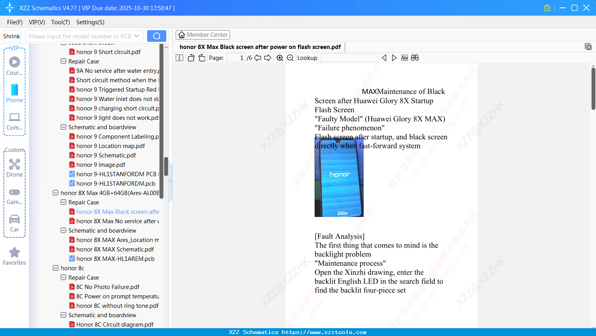Click the blue search button

tap(157, 36)
